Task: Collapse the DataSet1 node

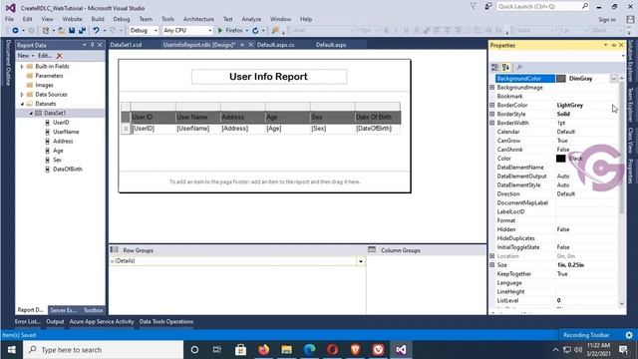Action: tap(31, 113)
